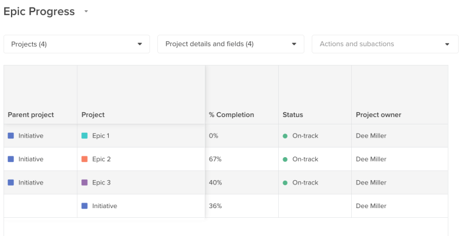This screenshot has height=236, width=466.
Task: Open the Epic Progress title dropdown arrow
Action: coord(86,12)
